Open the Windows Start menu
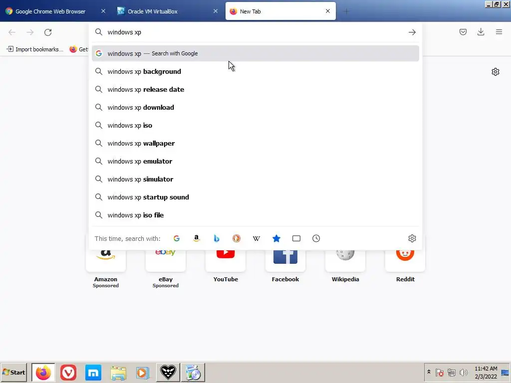The height and width of the screenshot is (383, 511). pyautogui.click(x=13, y=372)
